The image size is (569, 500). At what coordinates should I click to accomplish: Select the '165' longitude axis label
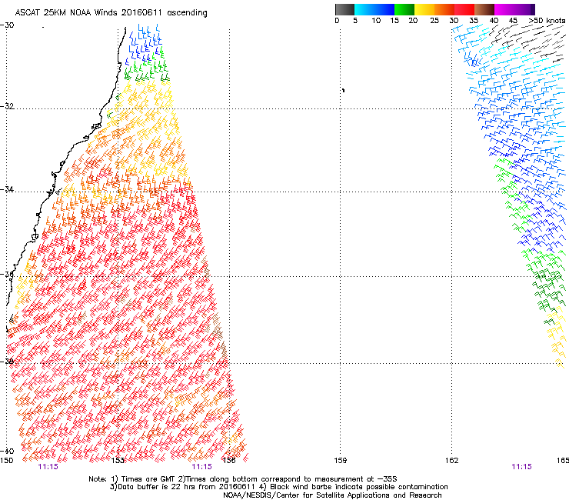[x=563, y=461]
